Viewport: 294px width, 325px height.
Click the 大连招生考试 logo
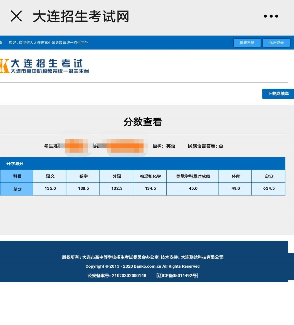[45, 66]
